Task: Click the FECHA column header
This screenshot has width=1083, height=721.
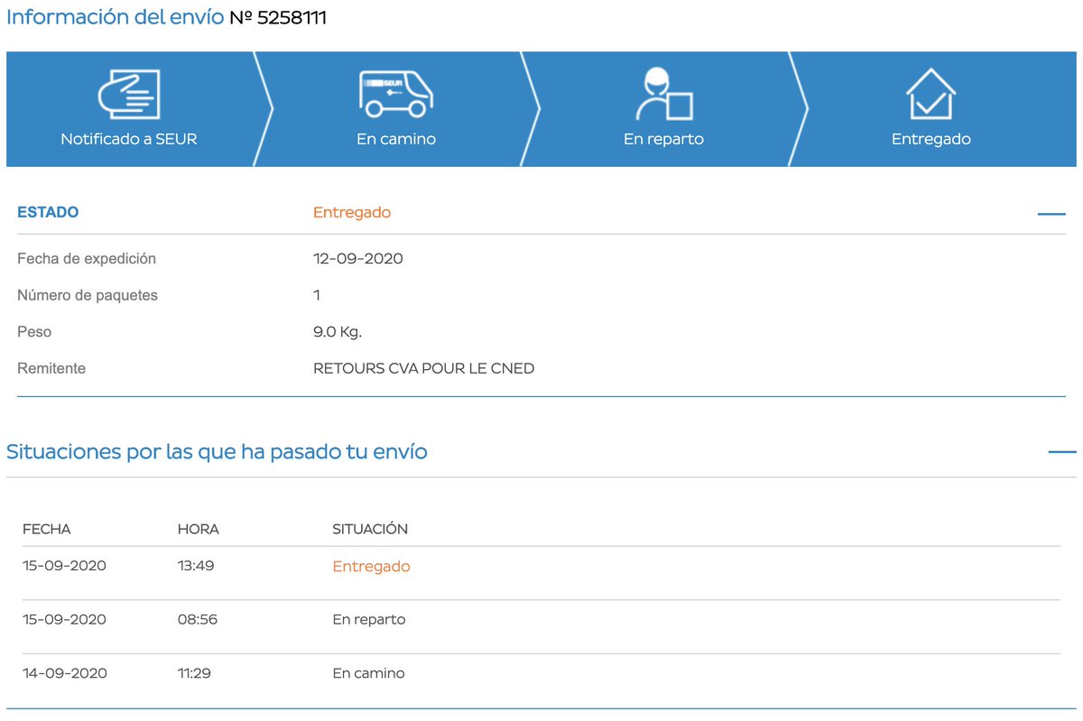Action: click(47, 529)
